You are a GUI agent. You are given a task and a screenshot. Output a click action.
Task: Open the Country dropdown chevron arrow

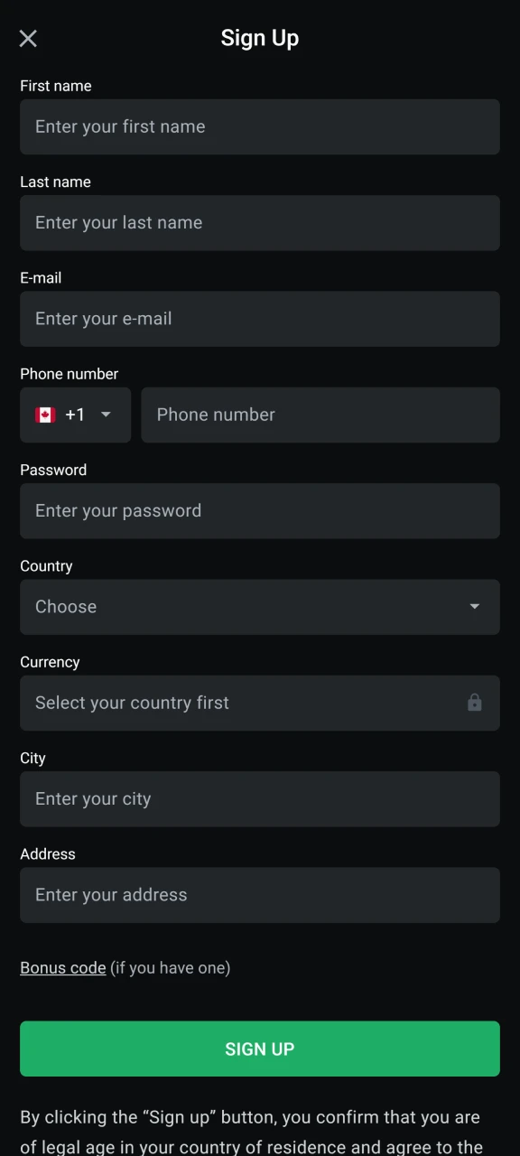pyautogui.click(x=474, y=607)
